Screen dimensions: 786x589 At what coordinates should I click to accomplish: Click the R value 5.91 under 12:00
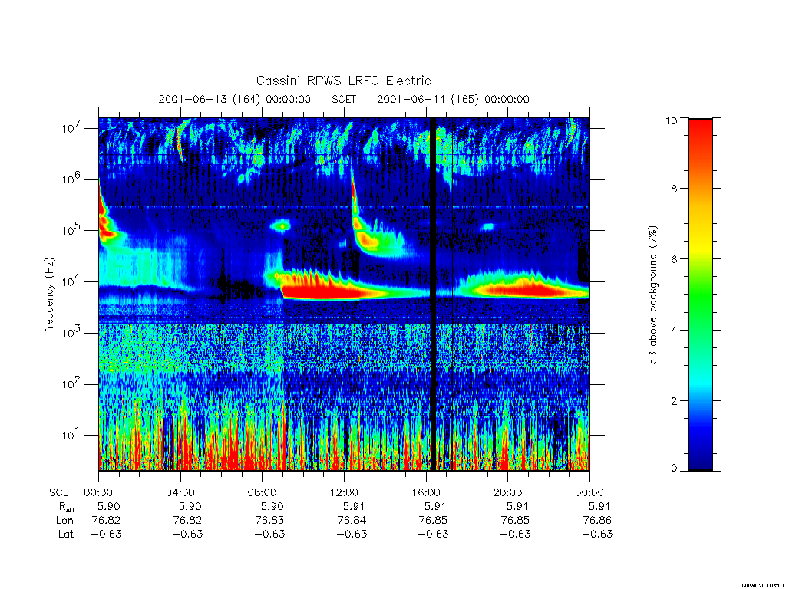[x=353, y=506]
